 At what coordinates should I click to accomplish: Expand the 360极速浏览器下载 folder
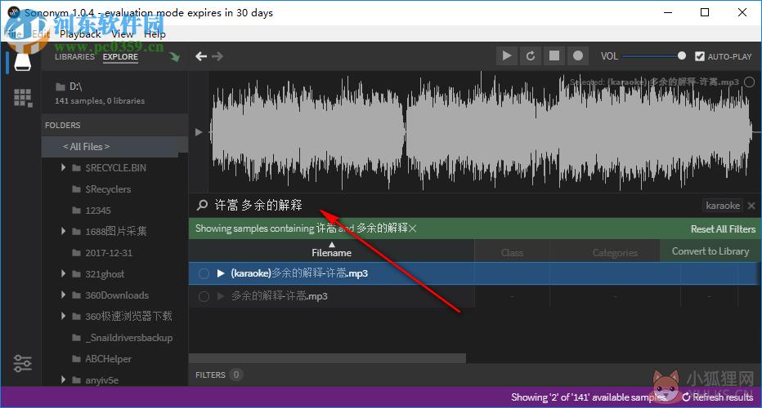tap(63, 316)
